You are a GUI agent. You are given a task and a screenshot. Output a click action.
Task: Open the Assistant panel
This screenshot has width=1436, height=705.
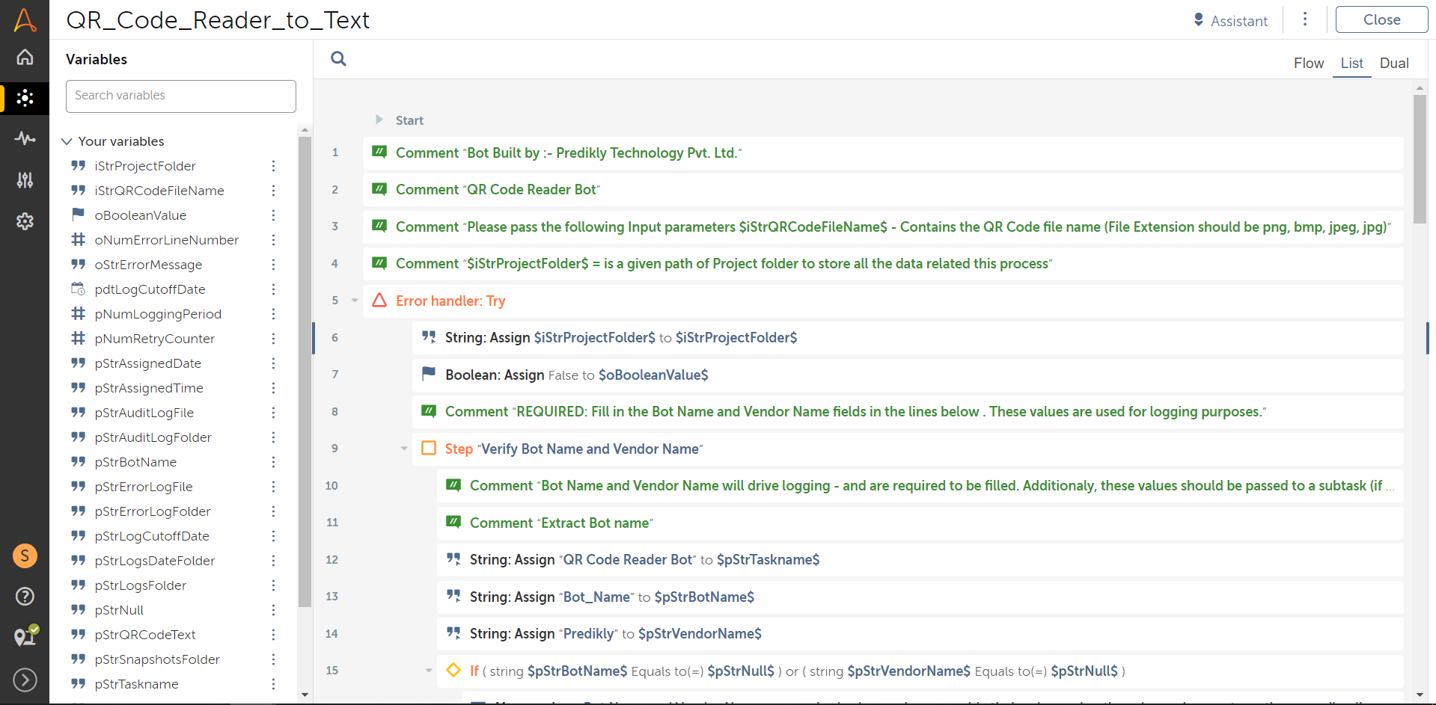coord(1230,21)
